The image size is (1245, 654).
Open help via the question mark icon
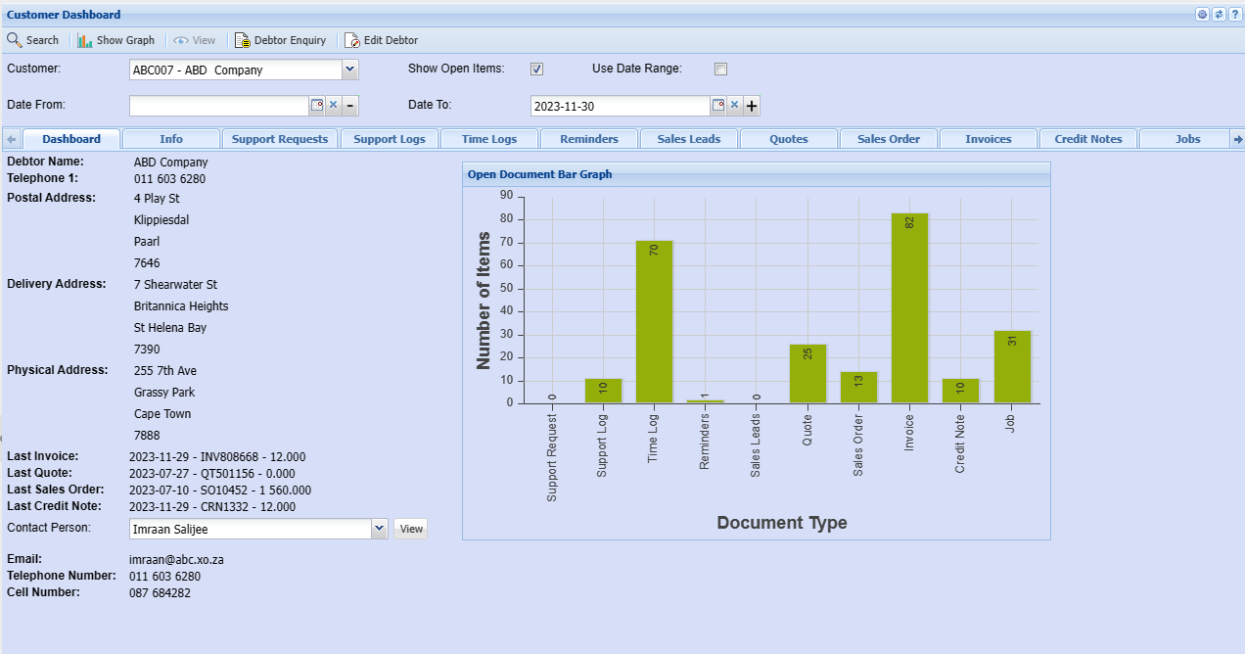click(1234, 15)
